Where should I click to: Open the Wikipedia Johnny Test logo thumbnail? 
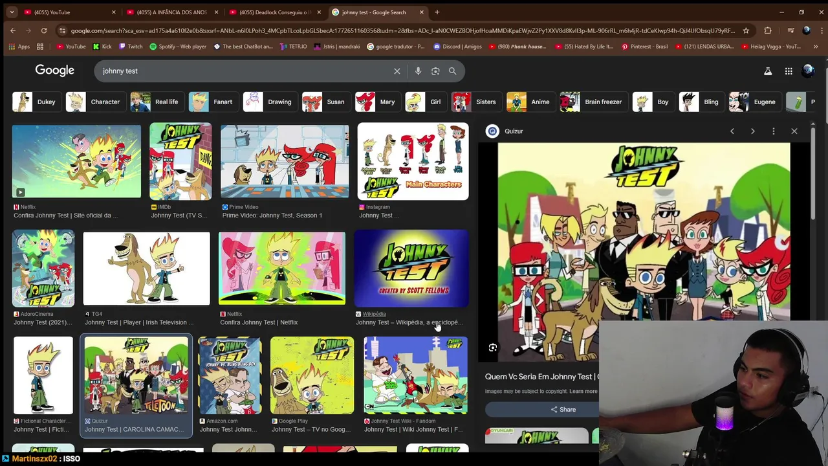coord(411,268)
